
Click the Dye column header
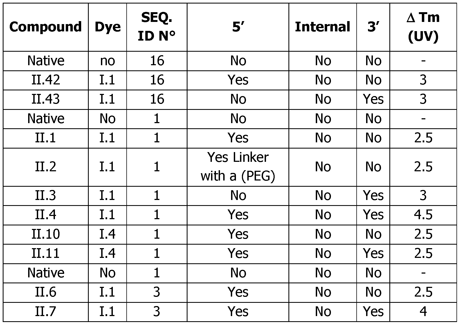click(x=107, y=27)
